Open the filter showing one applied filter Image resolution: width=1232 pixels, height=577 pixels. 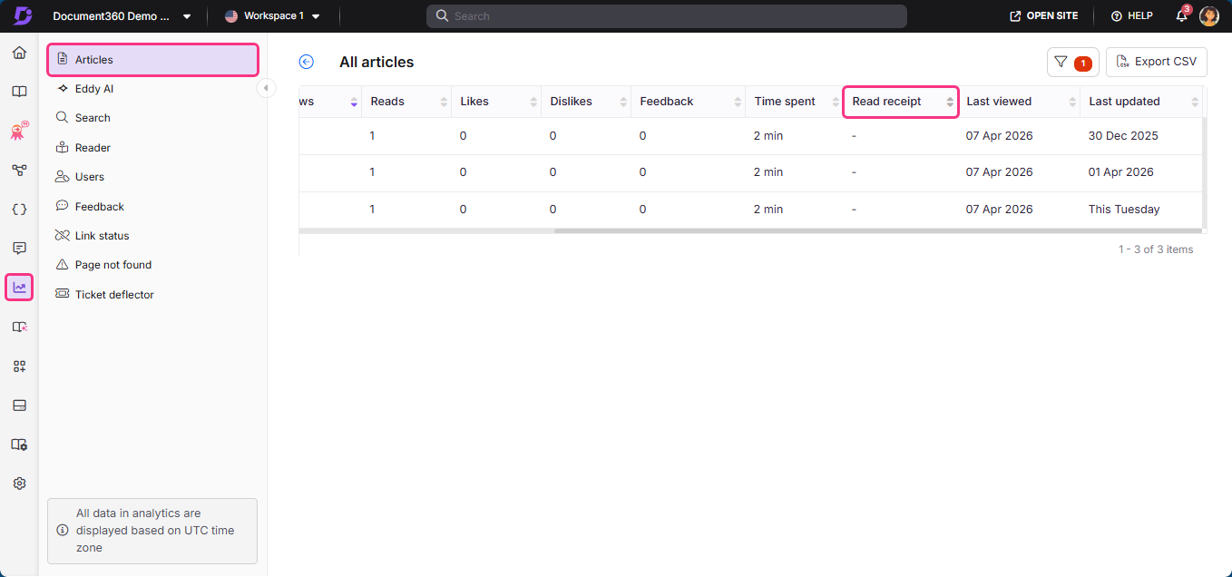pos(1073,61)
